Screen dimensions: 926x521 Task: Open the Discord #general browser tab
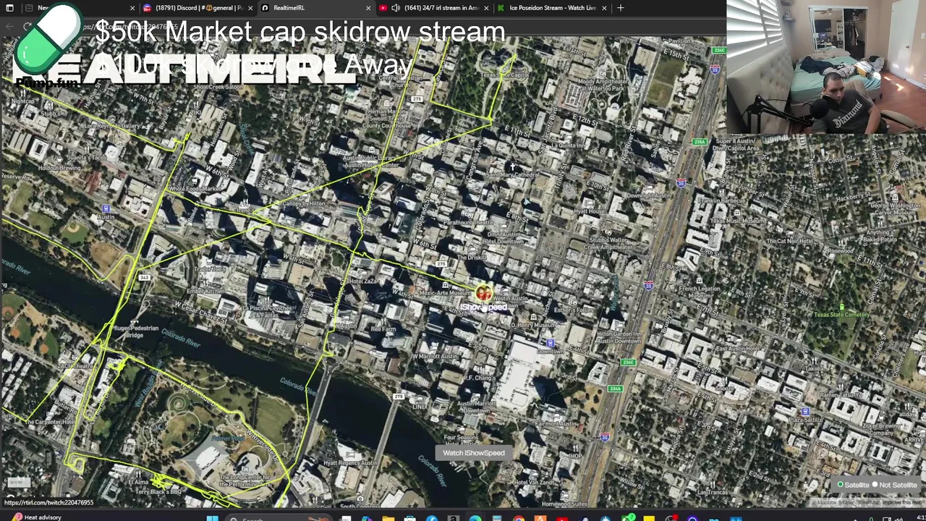(197, 8)
